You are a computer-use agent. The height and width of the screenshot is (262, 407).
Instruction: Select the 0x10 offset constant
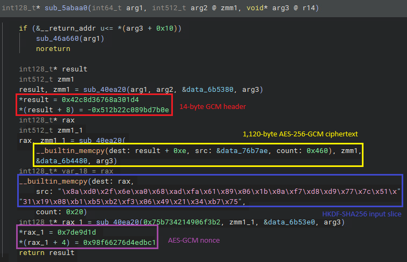[x=164, y=28]
